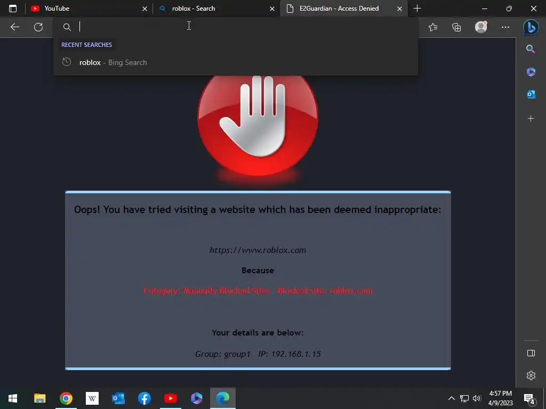Open the Windows Start menu
The width and height of the screenshot is (546, 409).
click(13, 398)
